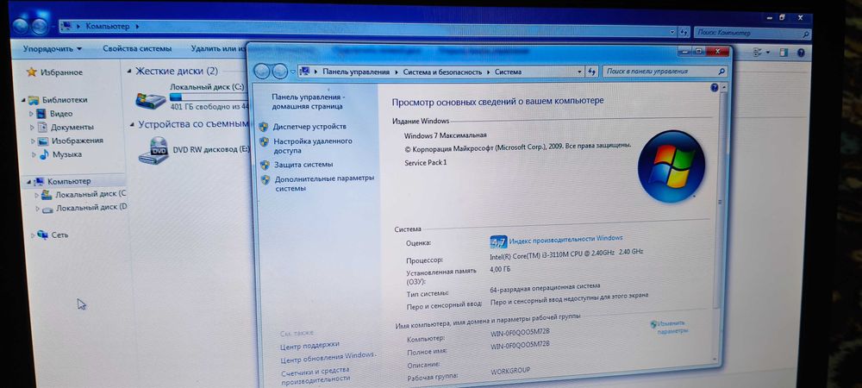Click Избранное star icon
Viewport: 862px width, 388px height.
tap(31, 72)
